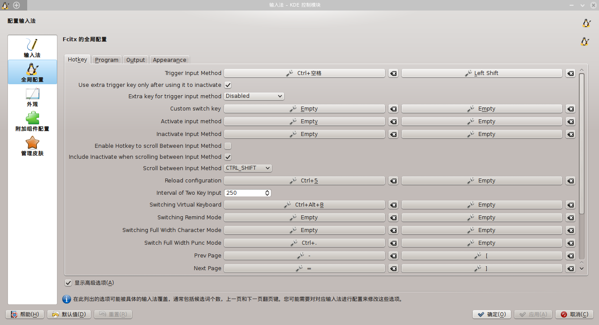
Task: Switch to the Appearance tab
Action: click(x=169, y=60)
